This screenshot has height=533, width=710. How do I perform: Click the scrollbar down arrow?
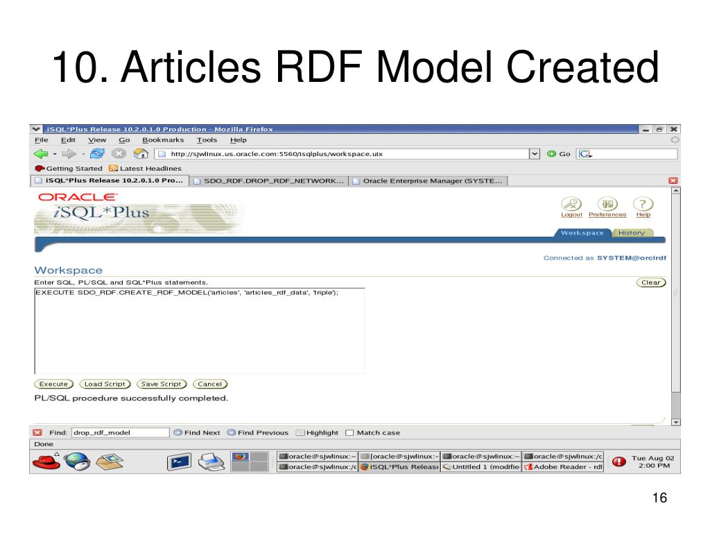(675, 422)
